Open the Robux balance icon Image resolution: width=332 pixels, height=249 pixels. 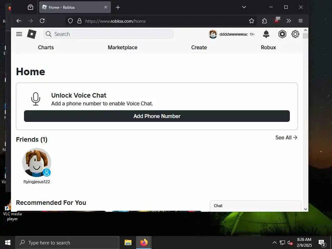pyautogui.click(x=282, y=34)
